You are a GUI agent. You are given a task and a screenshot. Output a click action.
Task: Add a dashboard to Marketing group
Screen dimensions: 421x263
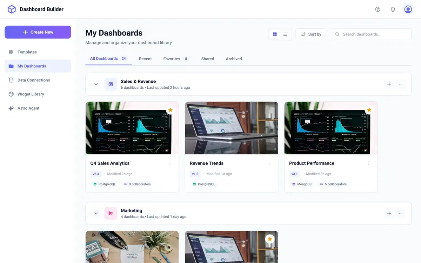[x=389, y=213]
